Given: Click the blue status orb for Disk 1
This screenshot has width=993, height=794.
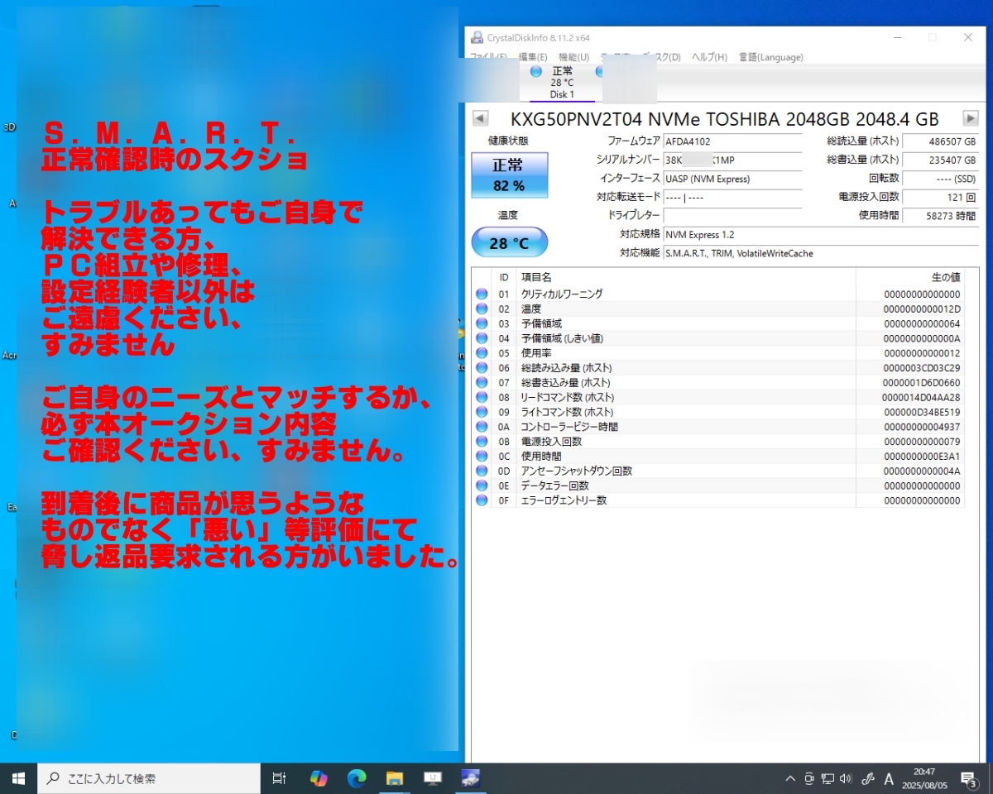Looking at the screenshot, I should [535, 71].
